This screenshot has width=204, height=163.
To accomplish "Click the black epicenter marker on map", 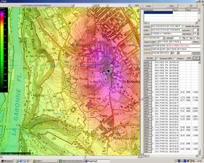I will (x=109, y=71).
